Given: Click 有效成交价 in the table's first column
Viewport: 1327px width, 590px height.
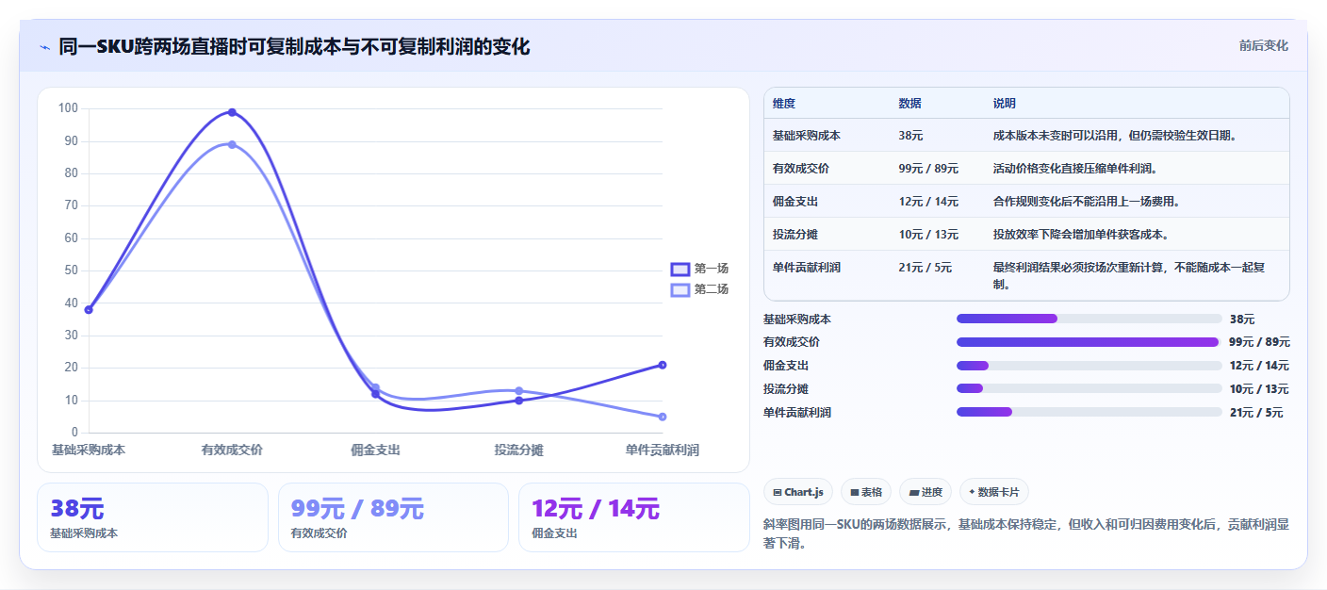Looking at the screenshot, I should coord(801,169).
